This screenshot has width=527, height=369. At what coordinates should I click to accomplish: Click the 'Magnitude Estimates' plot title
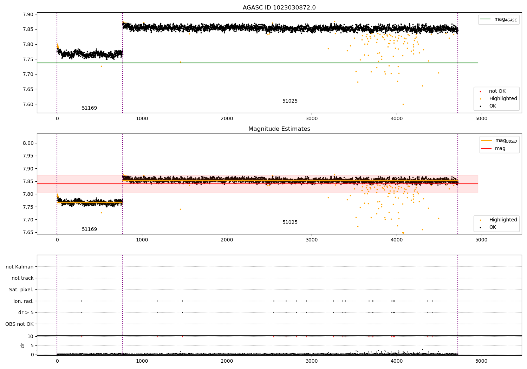[x=279, y=129]
